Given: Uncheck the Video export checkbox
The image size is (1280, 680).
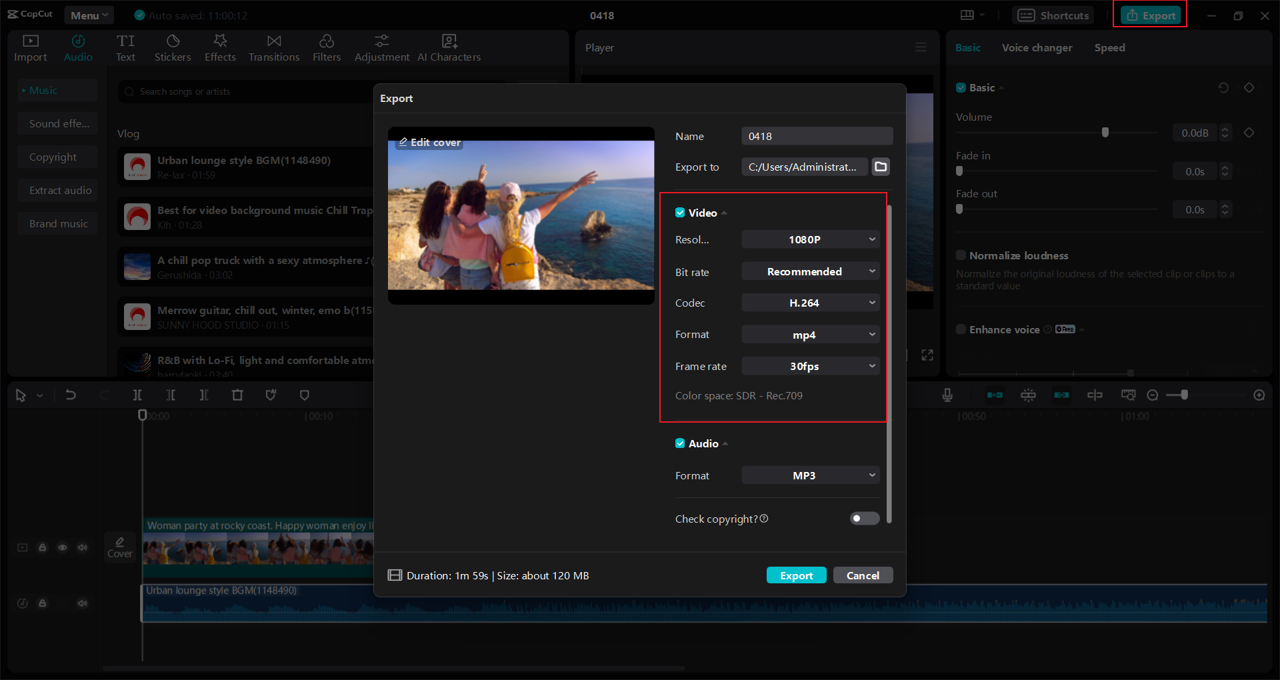Looking at the screenshot, I should point(680,213).
